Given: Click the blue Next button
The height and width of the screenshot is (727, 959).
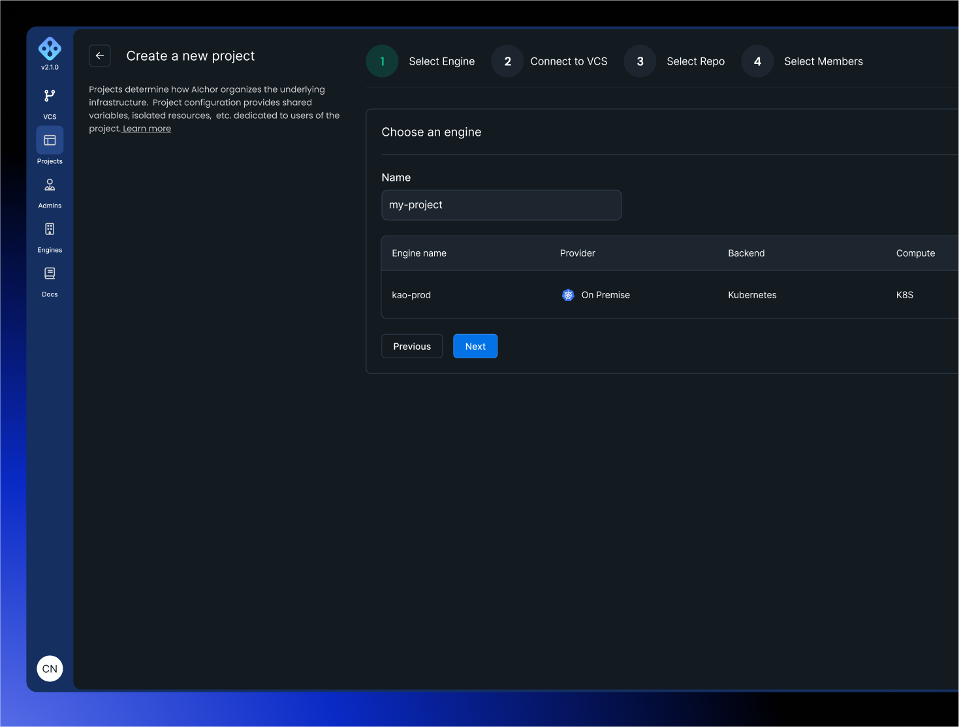Looking at the screenshot, I should [475, 347].
